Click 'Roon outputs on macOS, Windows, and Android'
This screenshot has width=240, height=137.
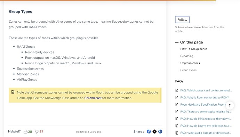tap(60, 58)
